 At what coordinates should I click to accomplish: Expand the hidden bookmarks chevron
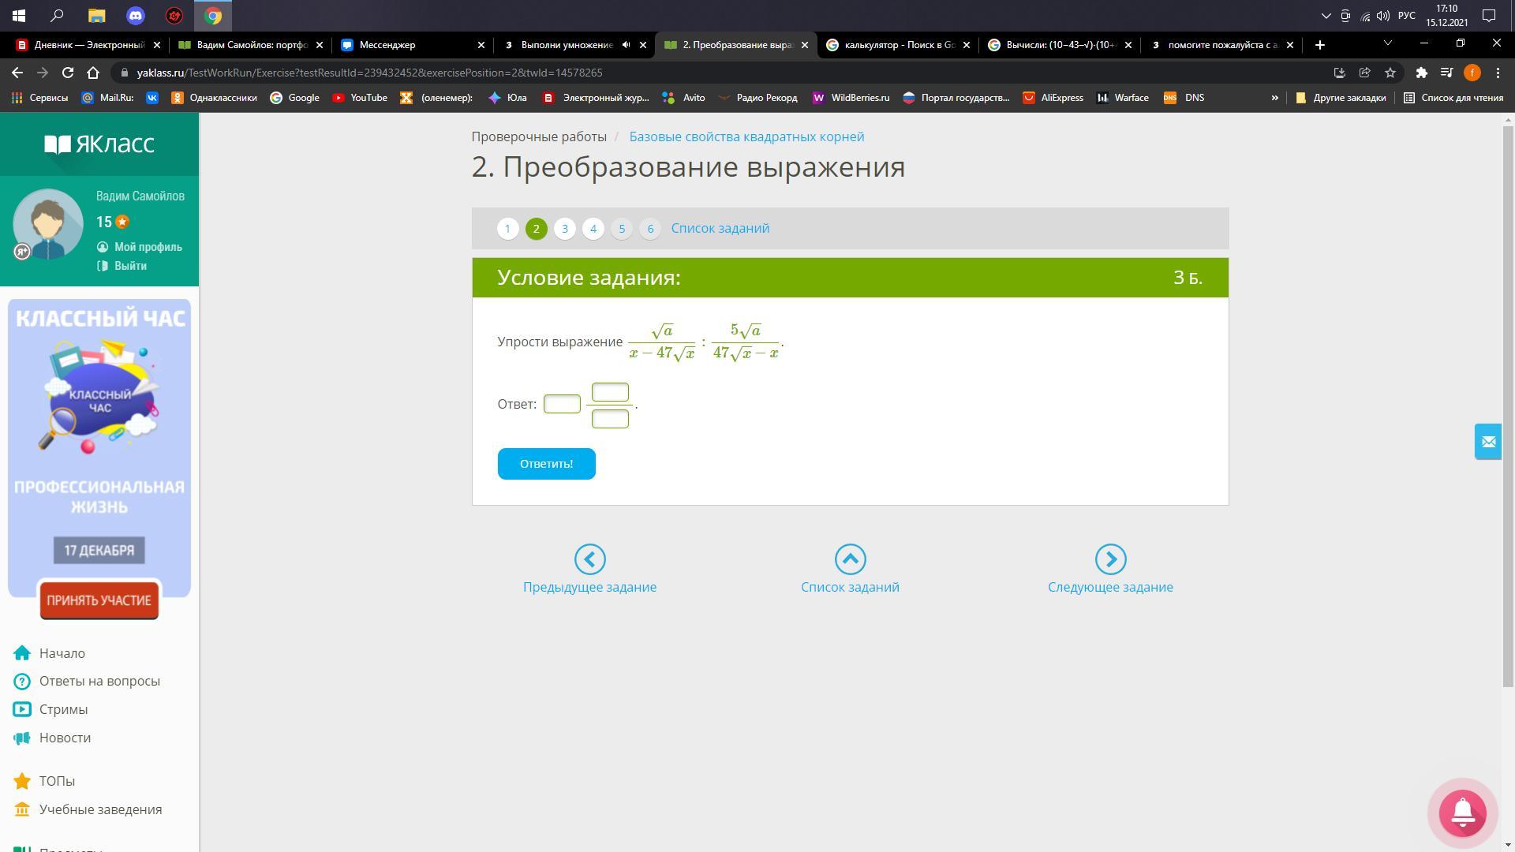click(x=1274, y=98)
